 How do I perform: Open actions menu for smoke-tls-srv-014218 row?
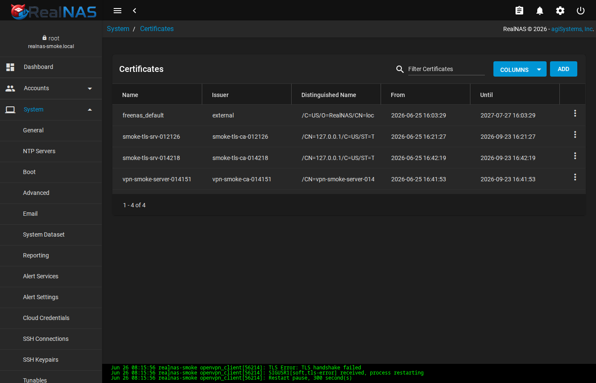[x=575, y=156]
